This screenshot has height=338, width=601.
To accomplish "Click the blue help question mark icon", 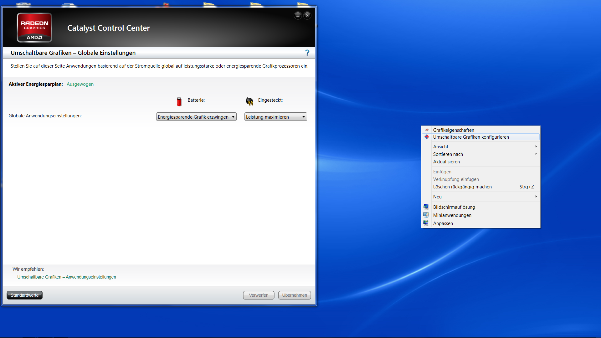I will point(307,53).
